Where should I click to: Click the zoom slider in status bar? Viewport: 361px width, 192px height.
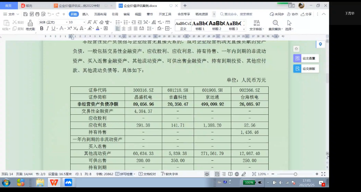pos(295,174)
